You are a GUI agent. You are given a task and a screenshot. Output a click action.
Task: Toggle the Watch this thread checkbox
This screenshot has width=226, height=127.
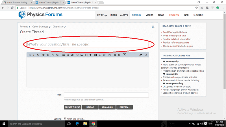tap(65, 119)
